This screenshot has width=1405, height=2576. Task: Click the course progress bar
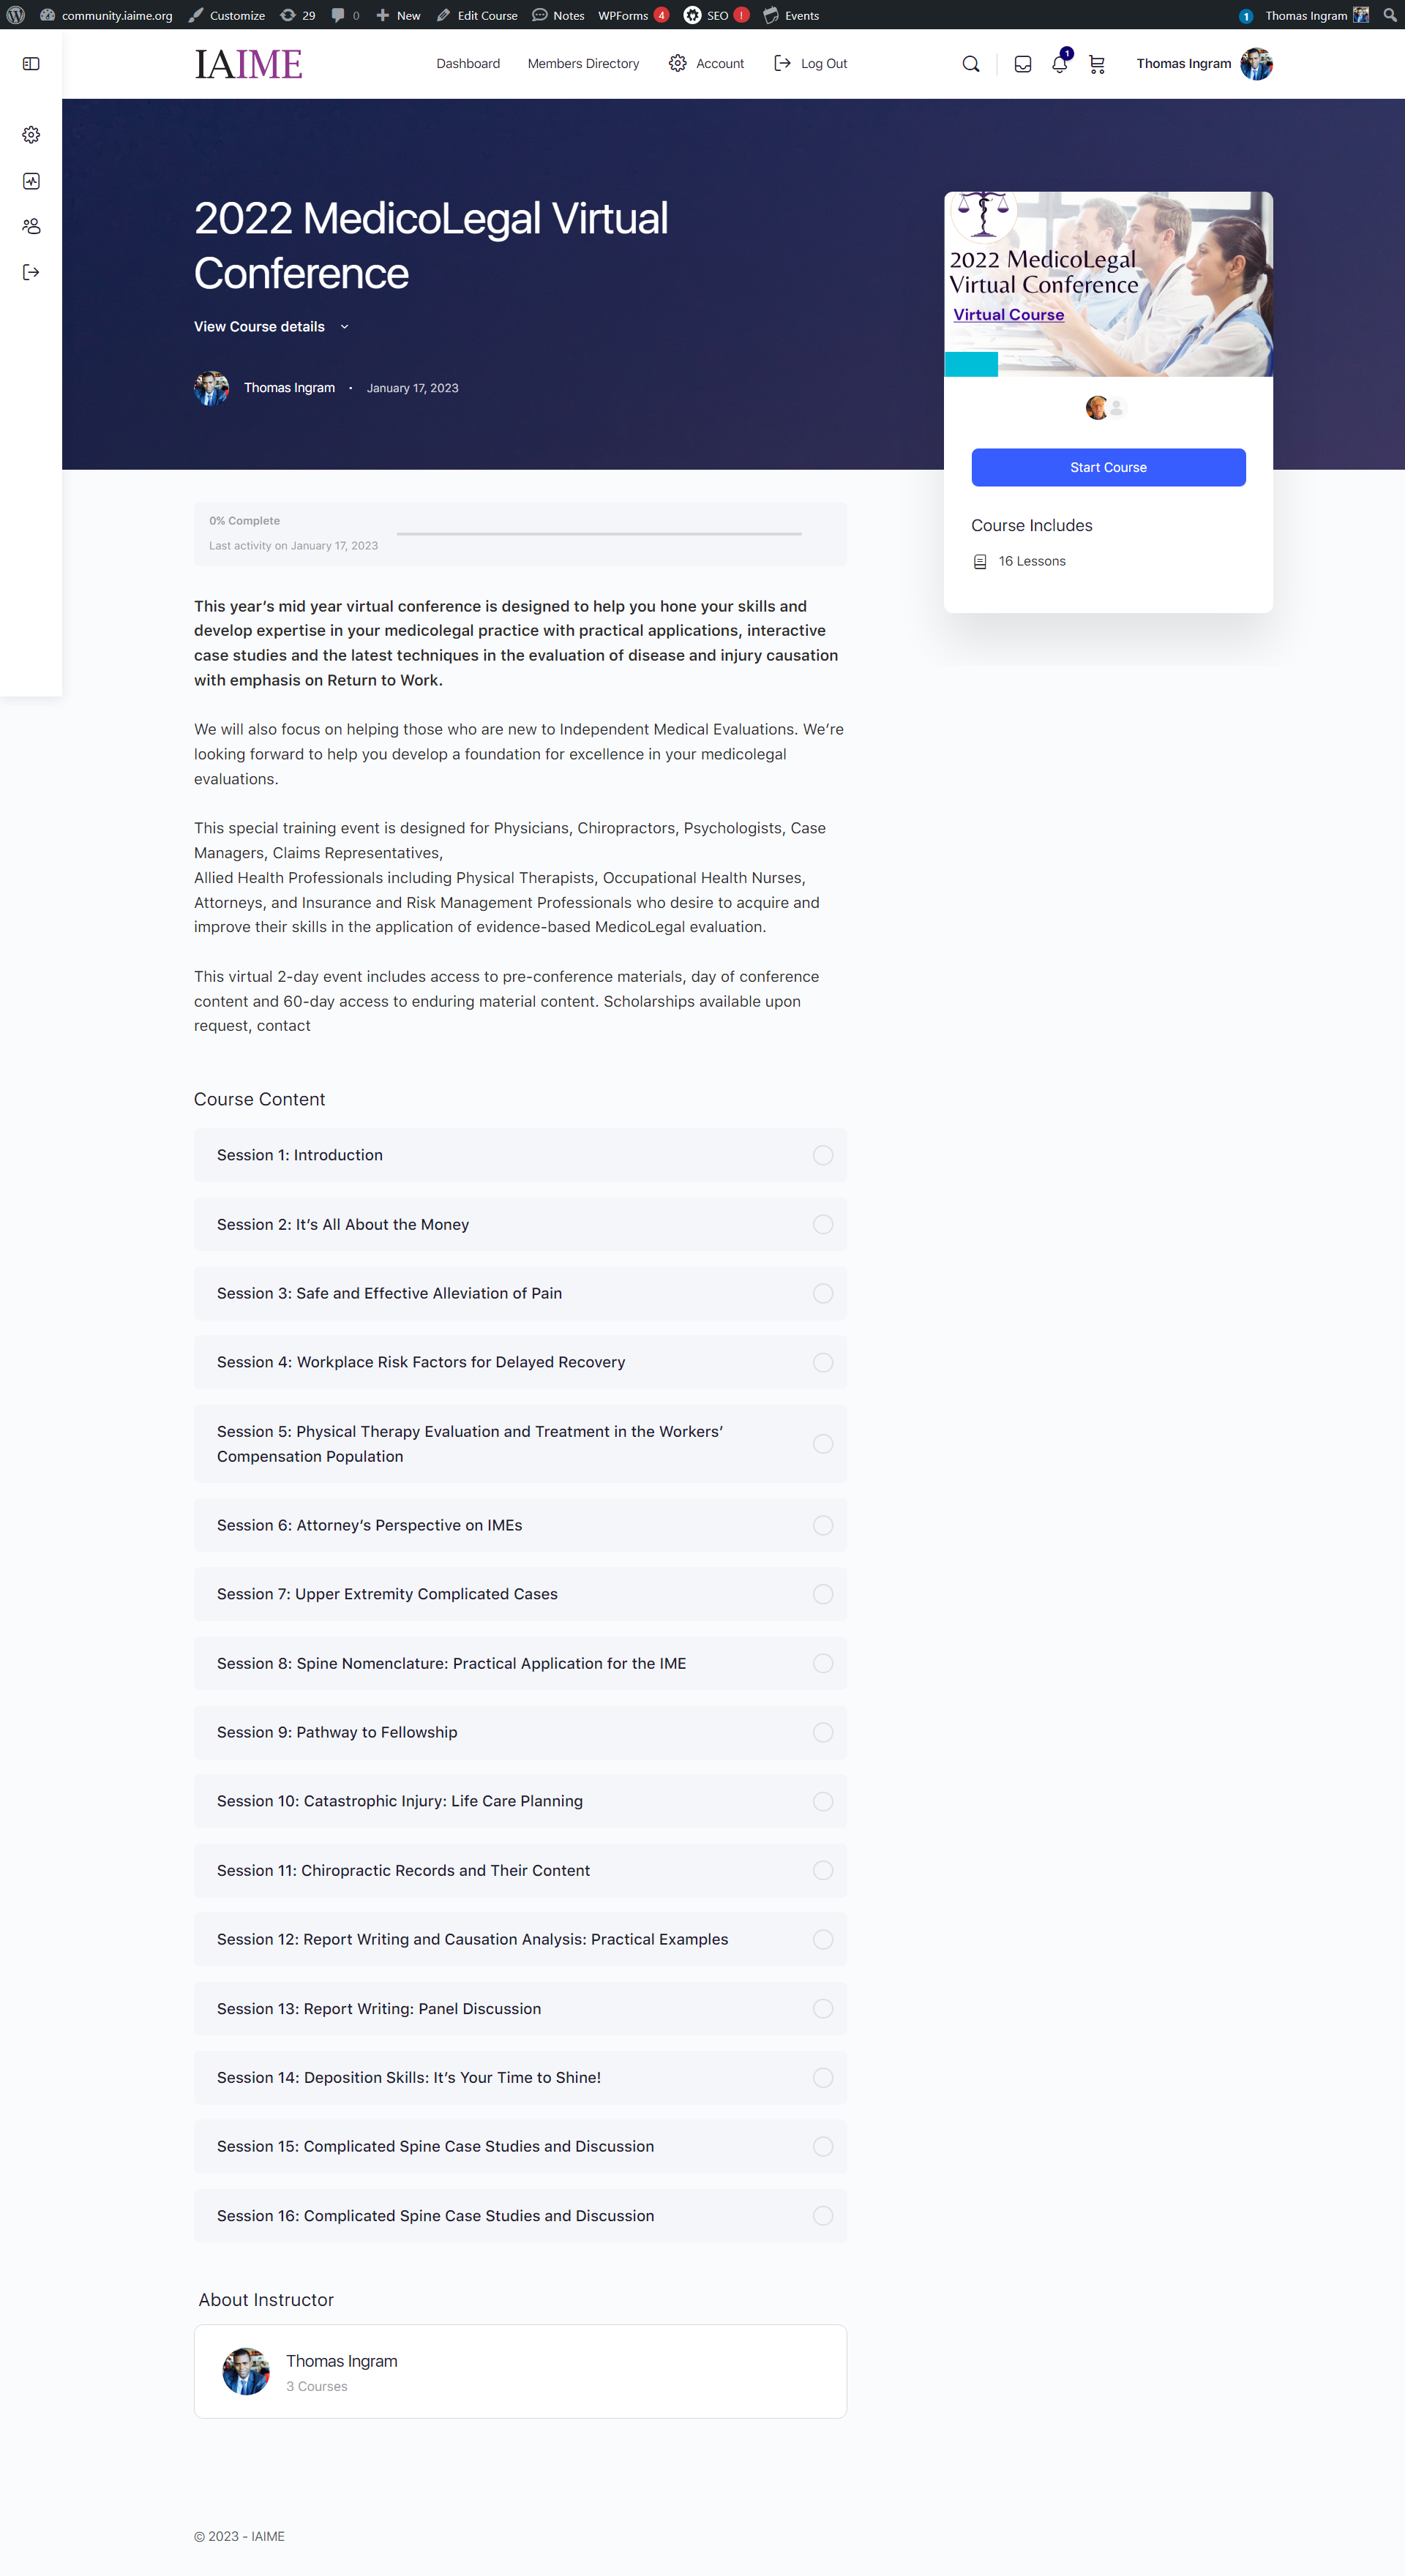tap(599, 534)
